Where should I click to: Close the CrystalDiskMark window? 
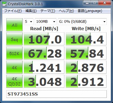(x=105, y=3)
